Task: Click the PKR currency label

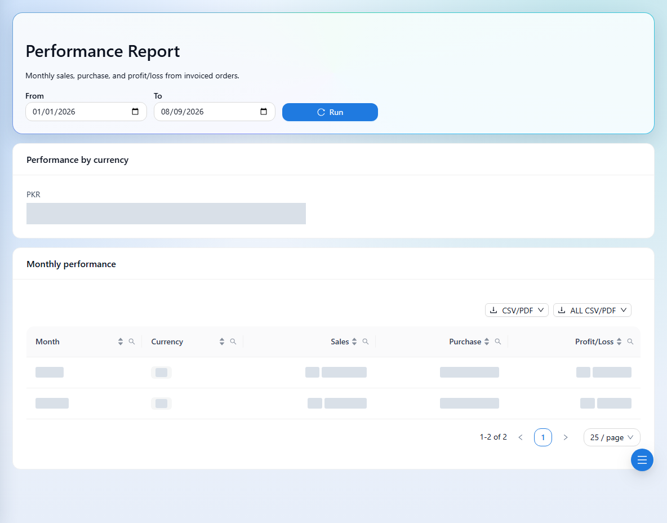Action: tap(33, 194)
